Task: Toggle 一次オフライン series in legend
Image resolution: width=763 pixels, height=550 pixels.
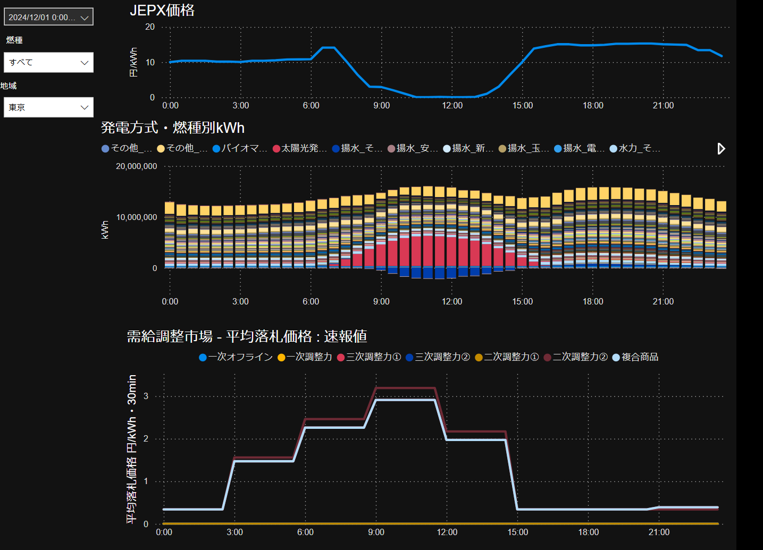Action: [x=236, y=357]
